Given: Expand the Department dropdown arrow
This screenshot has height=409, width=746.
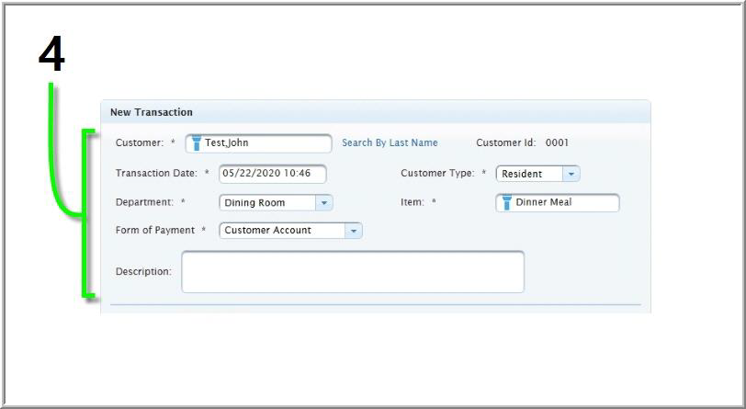Looking at the screenshot, I should [324, 203].
